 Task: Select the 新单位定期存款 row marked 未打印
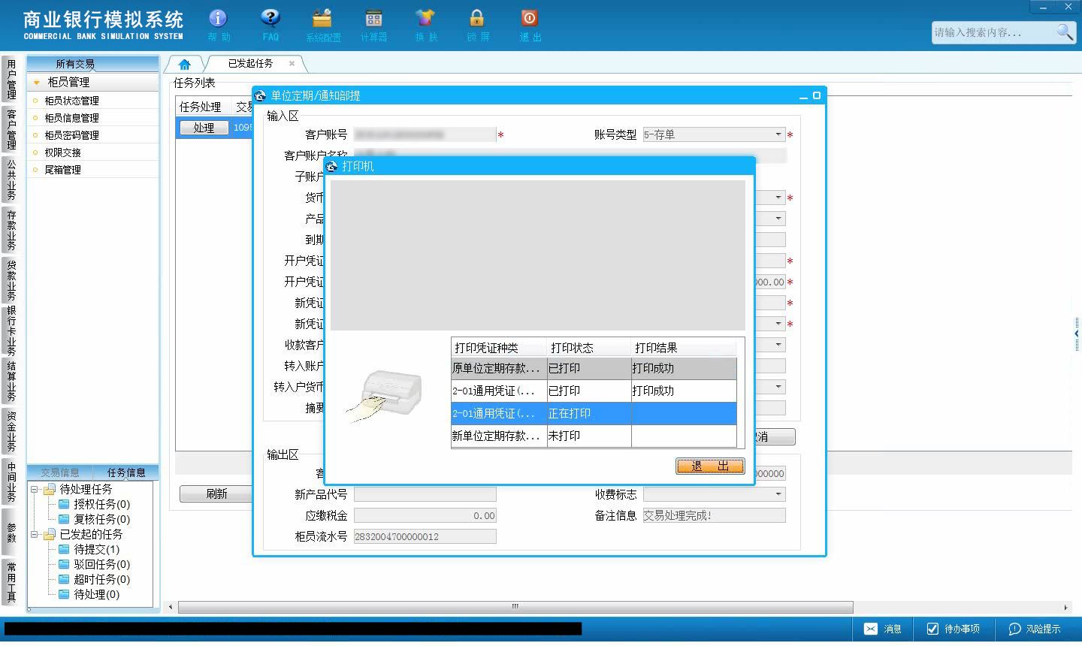pyautogui.click(x=594, y=436)
